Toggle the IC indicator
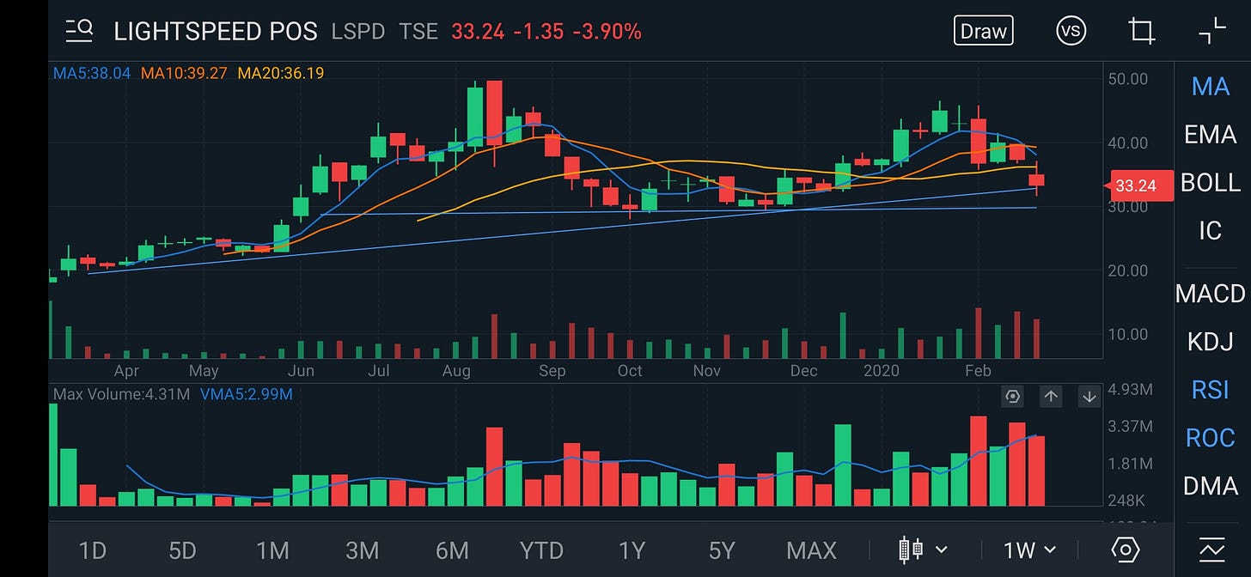 [1211, 230]
